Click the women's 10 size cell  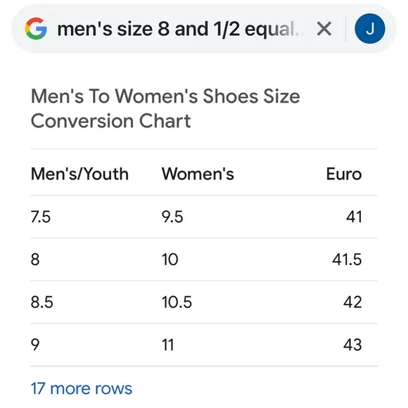click(170, 259)
